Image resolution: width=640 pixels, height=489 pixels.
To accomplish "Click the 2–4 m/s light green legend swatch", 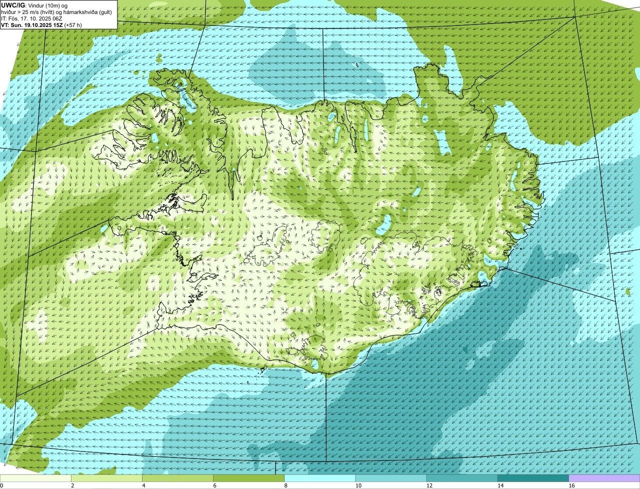I will (x=106, y=478).
